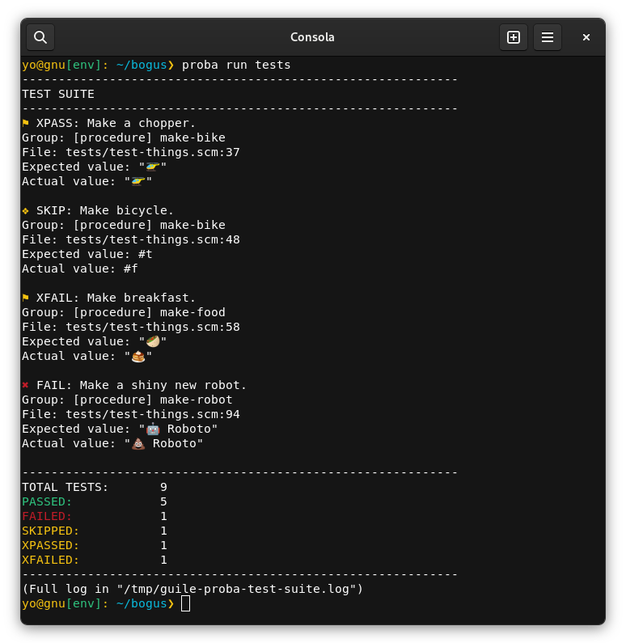Click the pancakes emoji in actual value
Screen dimensions: 626x643
click(x=138, y=357)
